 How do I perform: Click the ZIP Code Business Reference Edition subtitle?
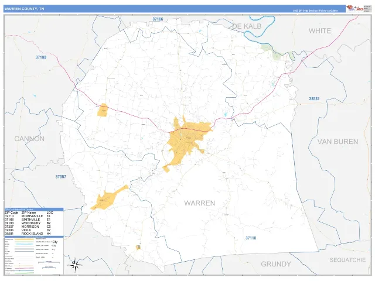(316, 11)
